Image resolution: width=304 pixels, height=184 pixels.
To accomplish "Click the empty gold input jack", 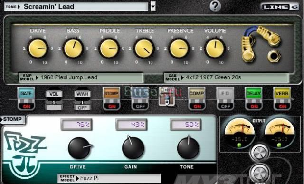I will pos(274,56).
